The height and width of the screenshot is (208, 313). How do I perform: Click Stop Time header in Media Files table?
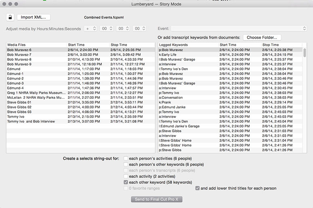[132, 45]
